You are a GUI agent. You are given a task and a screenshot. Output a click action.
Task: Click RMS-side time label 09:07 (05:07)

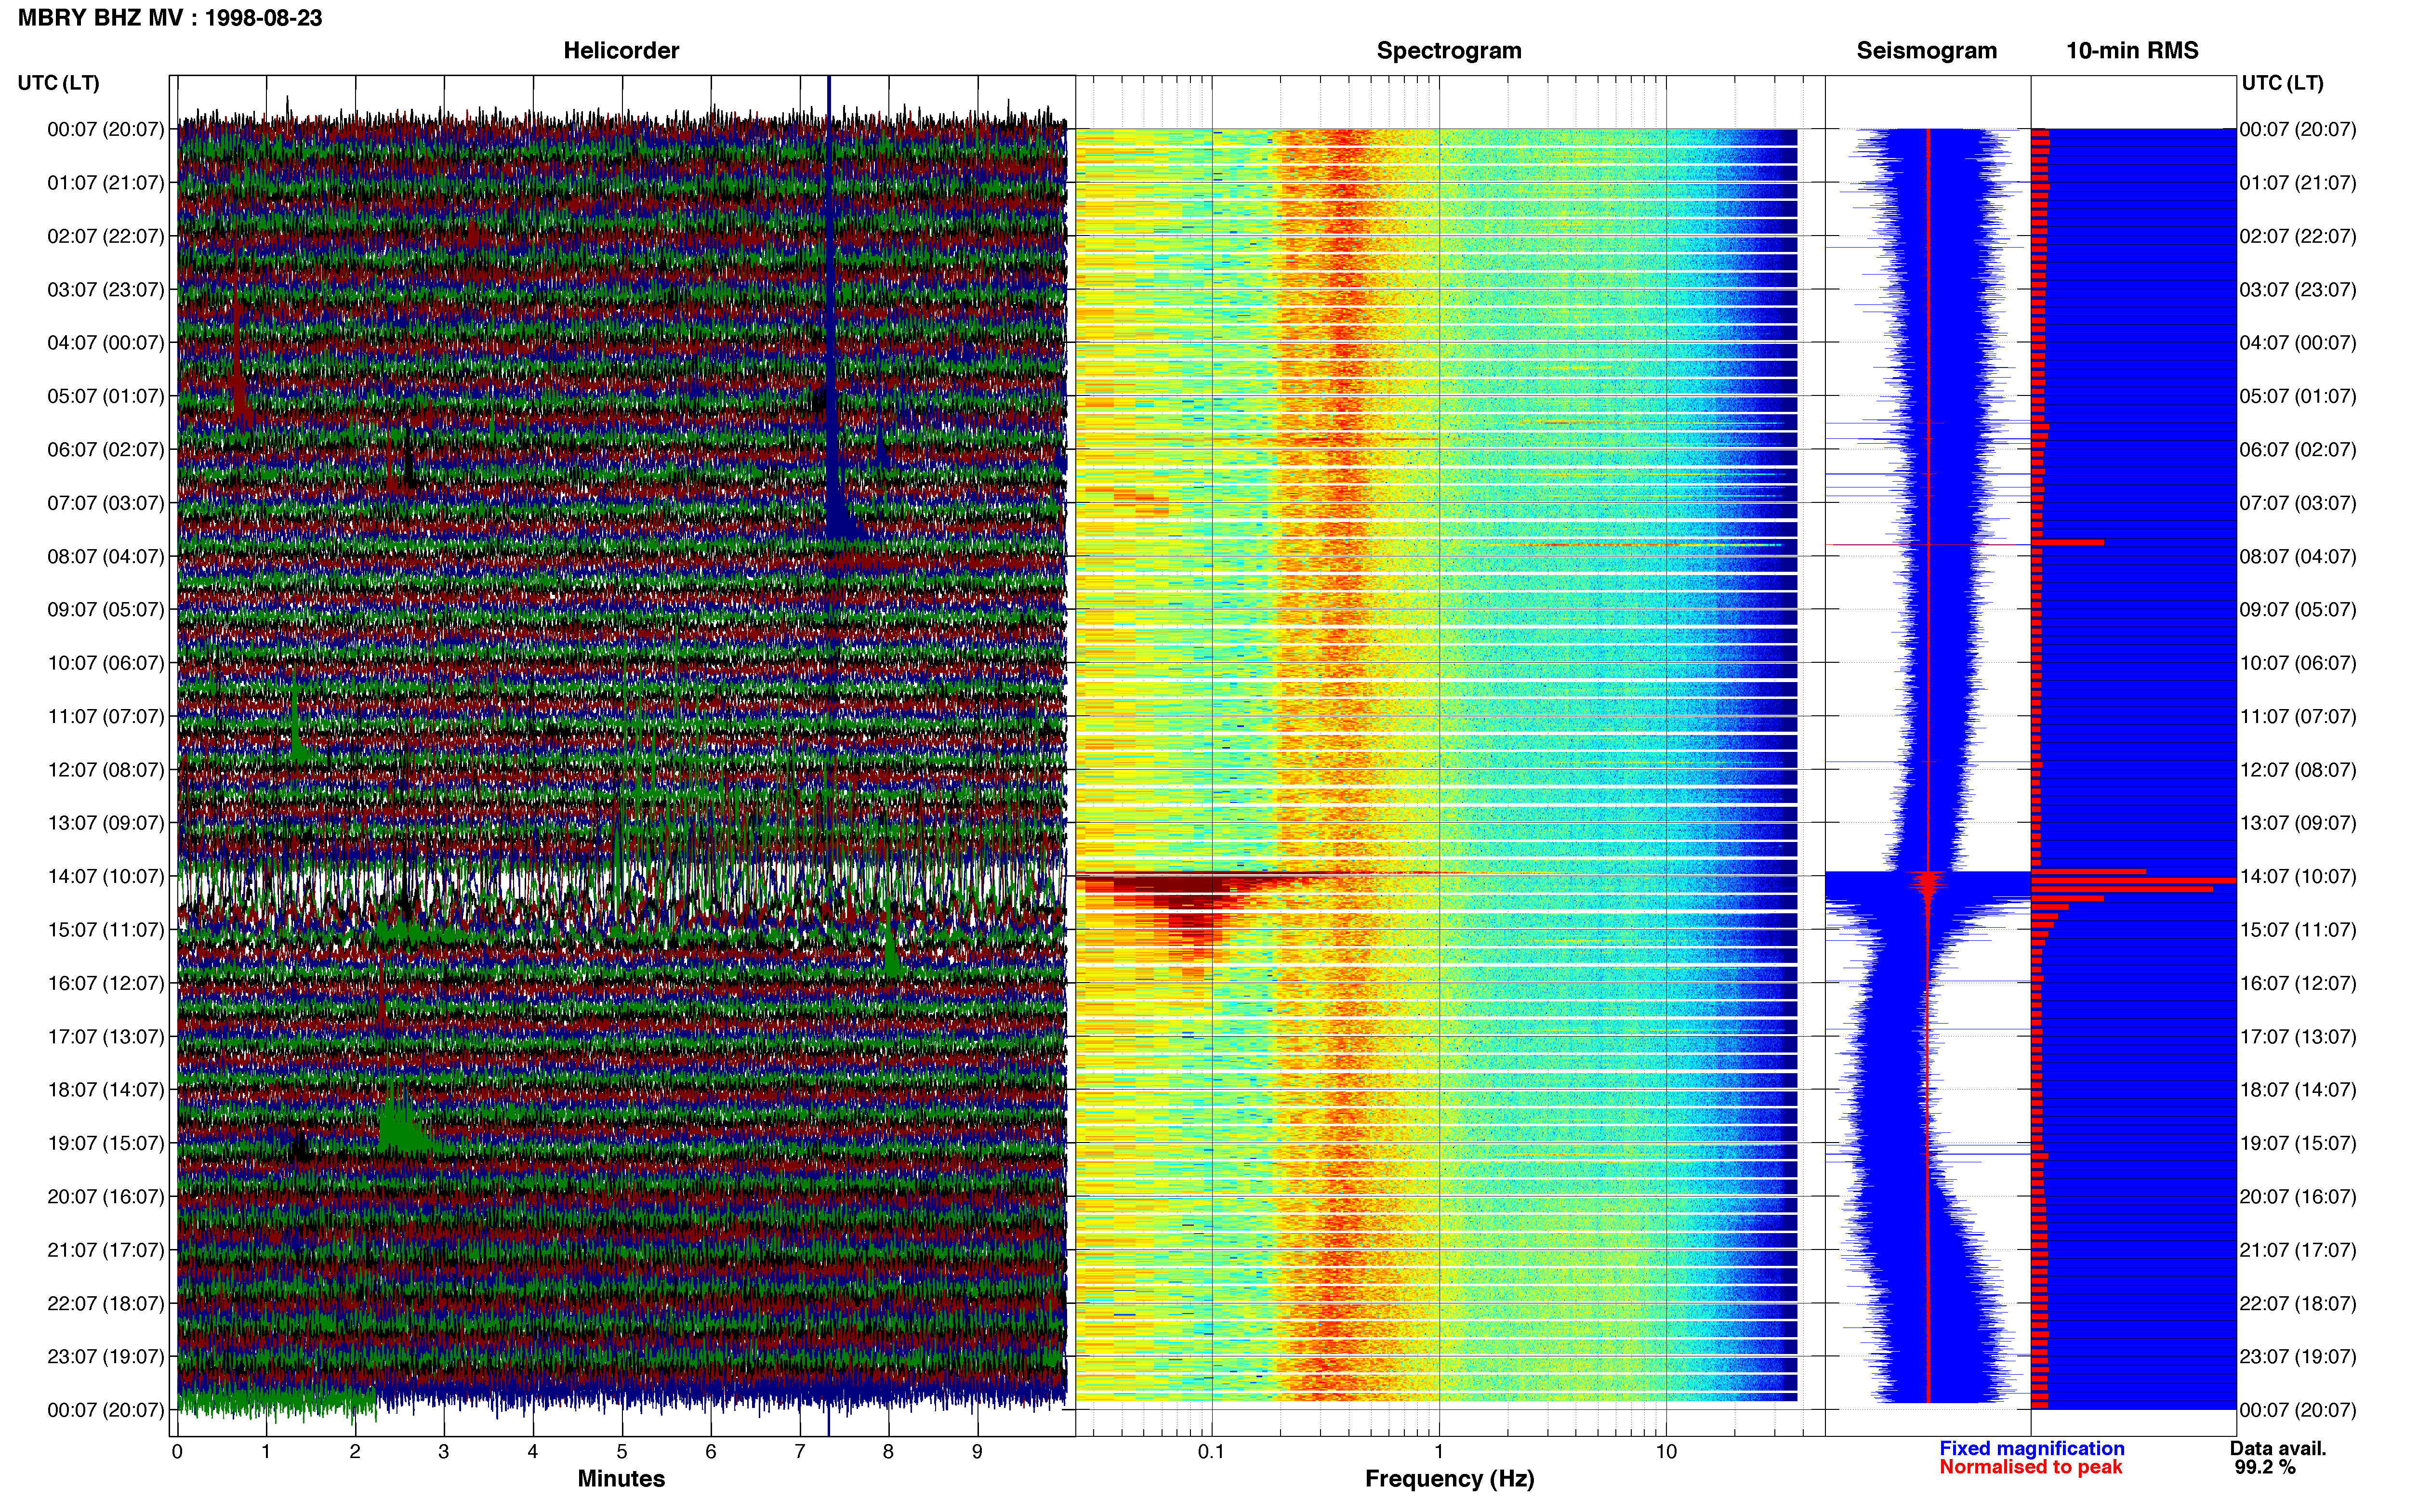point(2298,610)
